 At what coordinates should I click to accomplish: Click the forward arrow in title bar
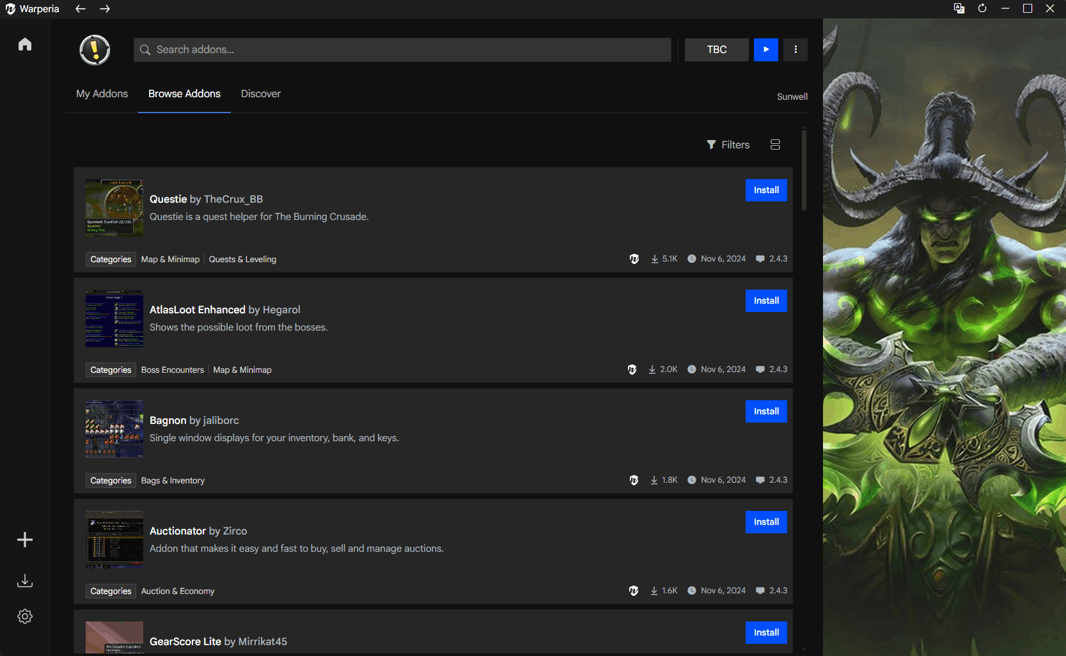coord(105,9)
